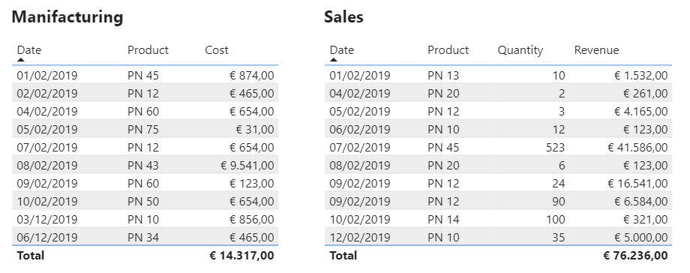Screen dimensions: 690x273
Task: Sort Sales table by Revenue column header
Action: [x=596, y=50]
